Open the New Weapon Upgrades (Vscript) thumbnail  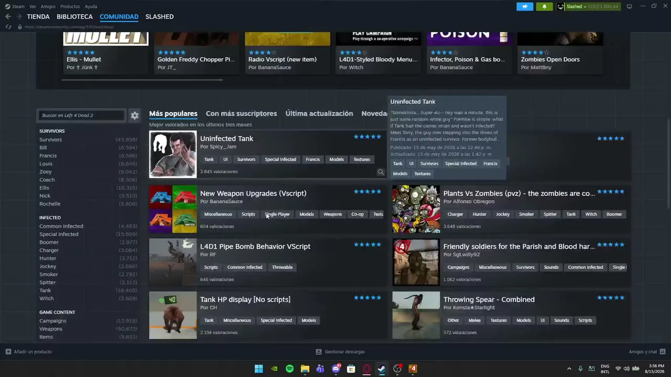[x=173, y=209]
